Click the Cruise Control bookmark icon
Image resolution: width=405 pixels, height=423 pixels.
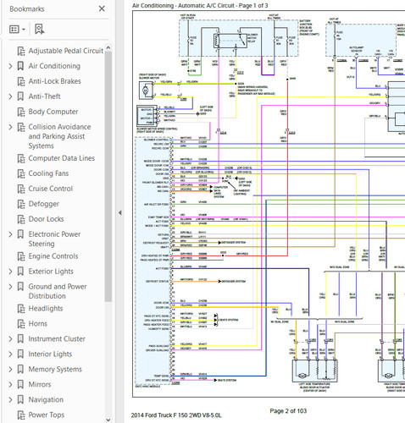pos(21,189)
